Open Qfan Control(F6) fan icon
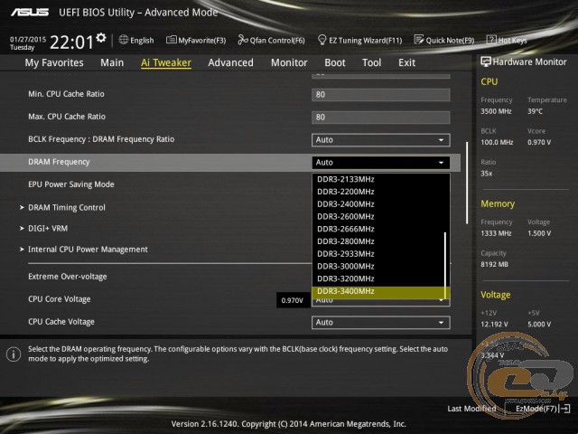Viewport: 578px width, 434px height. (x=243, y=40)
